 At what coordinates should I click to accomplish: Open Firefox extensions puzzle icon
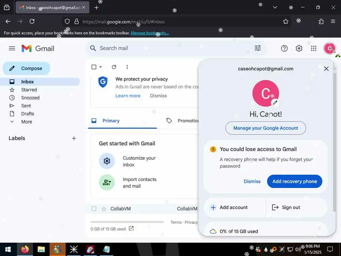click(x=321, y=21)
